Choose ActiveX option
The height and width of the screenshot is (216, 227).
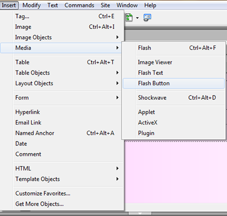click(174, 123)
